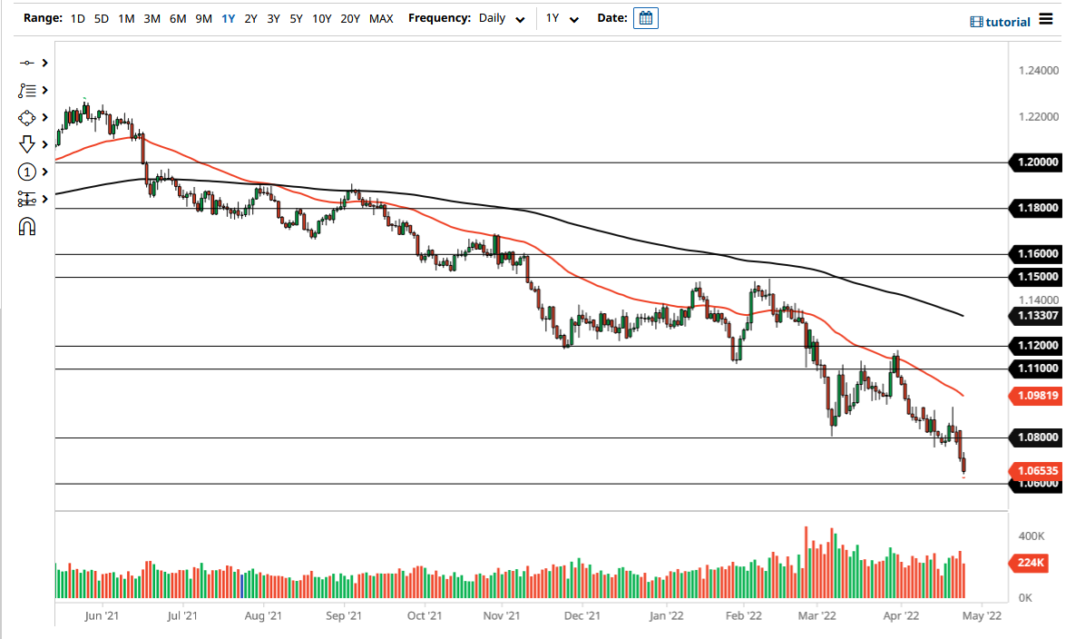
Task: Select the numbered marker annotation tool
Action: [26, 171]
